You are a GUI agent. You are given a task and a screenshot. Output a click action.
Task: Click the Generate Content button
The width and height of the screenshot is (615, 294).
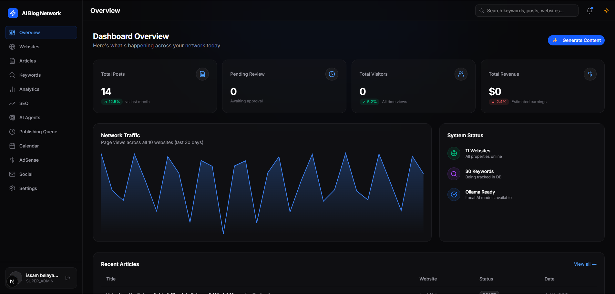tap(576, 40)
